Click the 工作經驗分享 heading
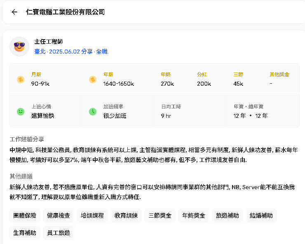 pos(27,139)
